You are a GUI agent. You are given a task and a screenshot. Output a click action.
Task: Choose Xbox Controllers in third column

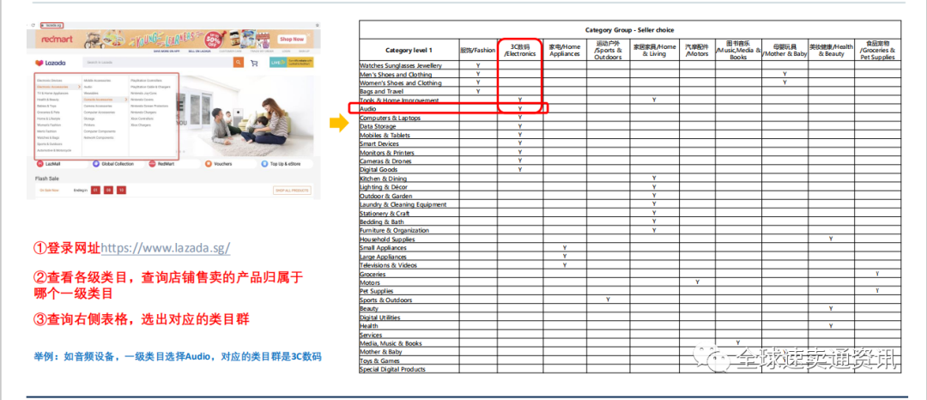coord(142,118)
